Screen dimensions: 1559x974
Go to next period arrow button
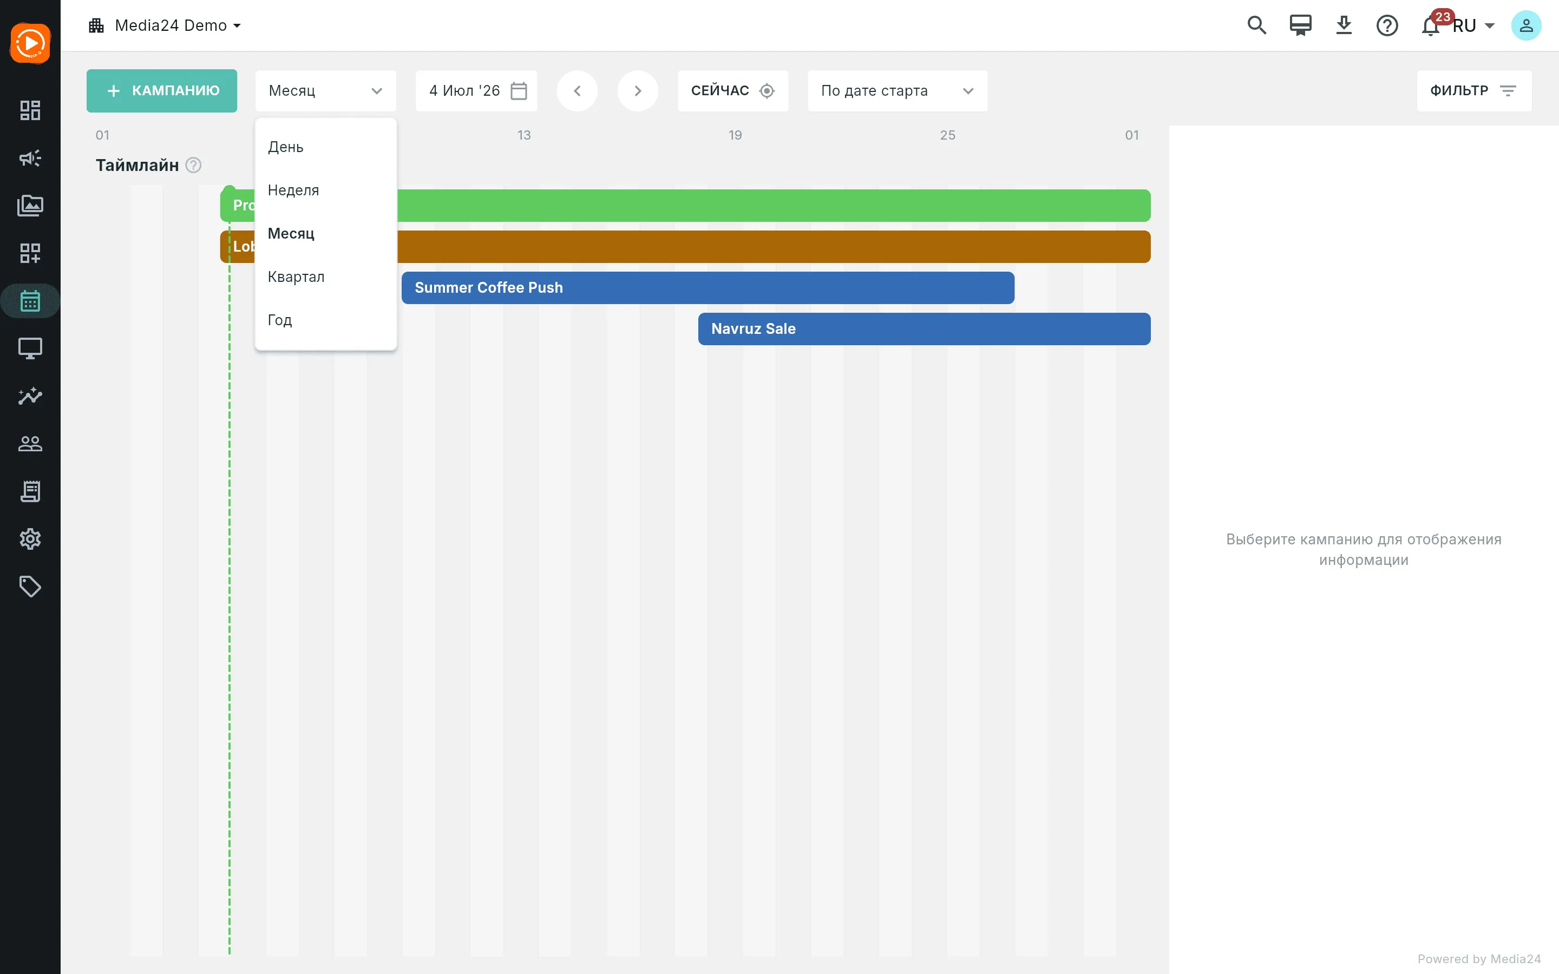pos(638,91)
